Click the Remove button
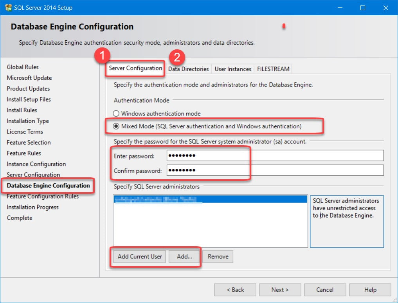Screen dimensions: 398x303 (218, 256)
